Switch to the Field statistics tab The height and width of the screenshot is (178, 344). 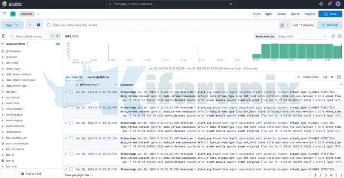click(98, 77)
